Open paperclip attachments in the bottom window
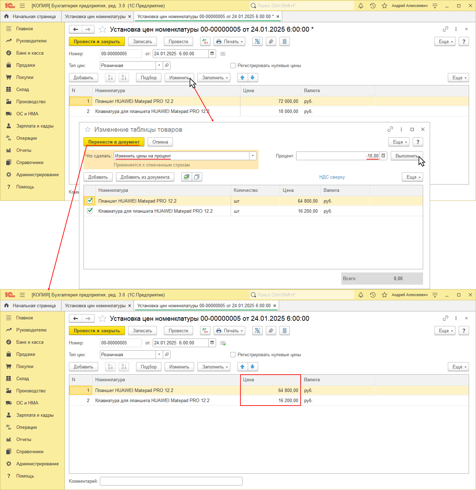476x490 pixels. [x=271, y=330]
